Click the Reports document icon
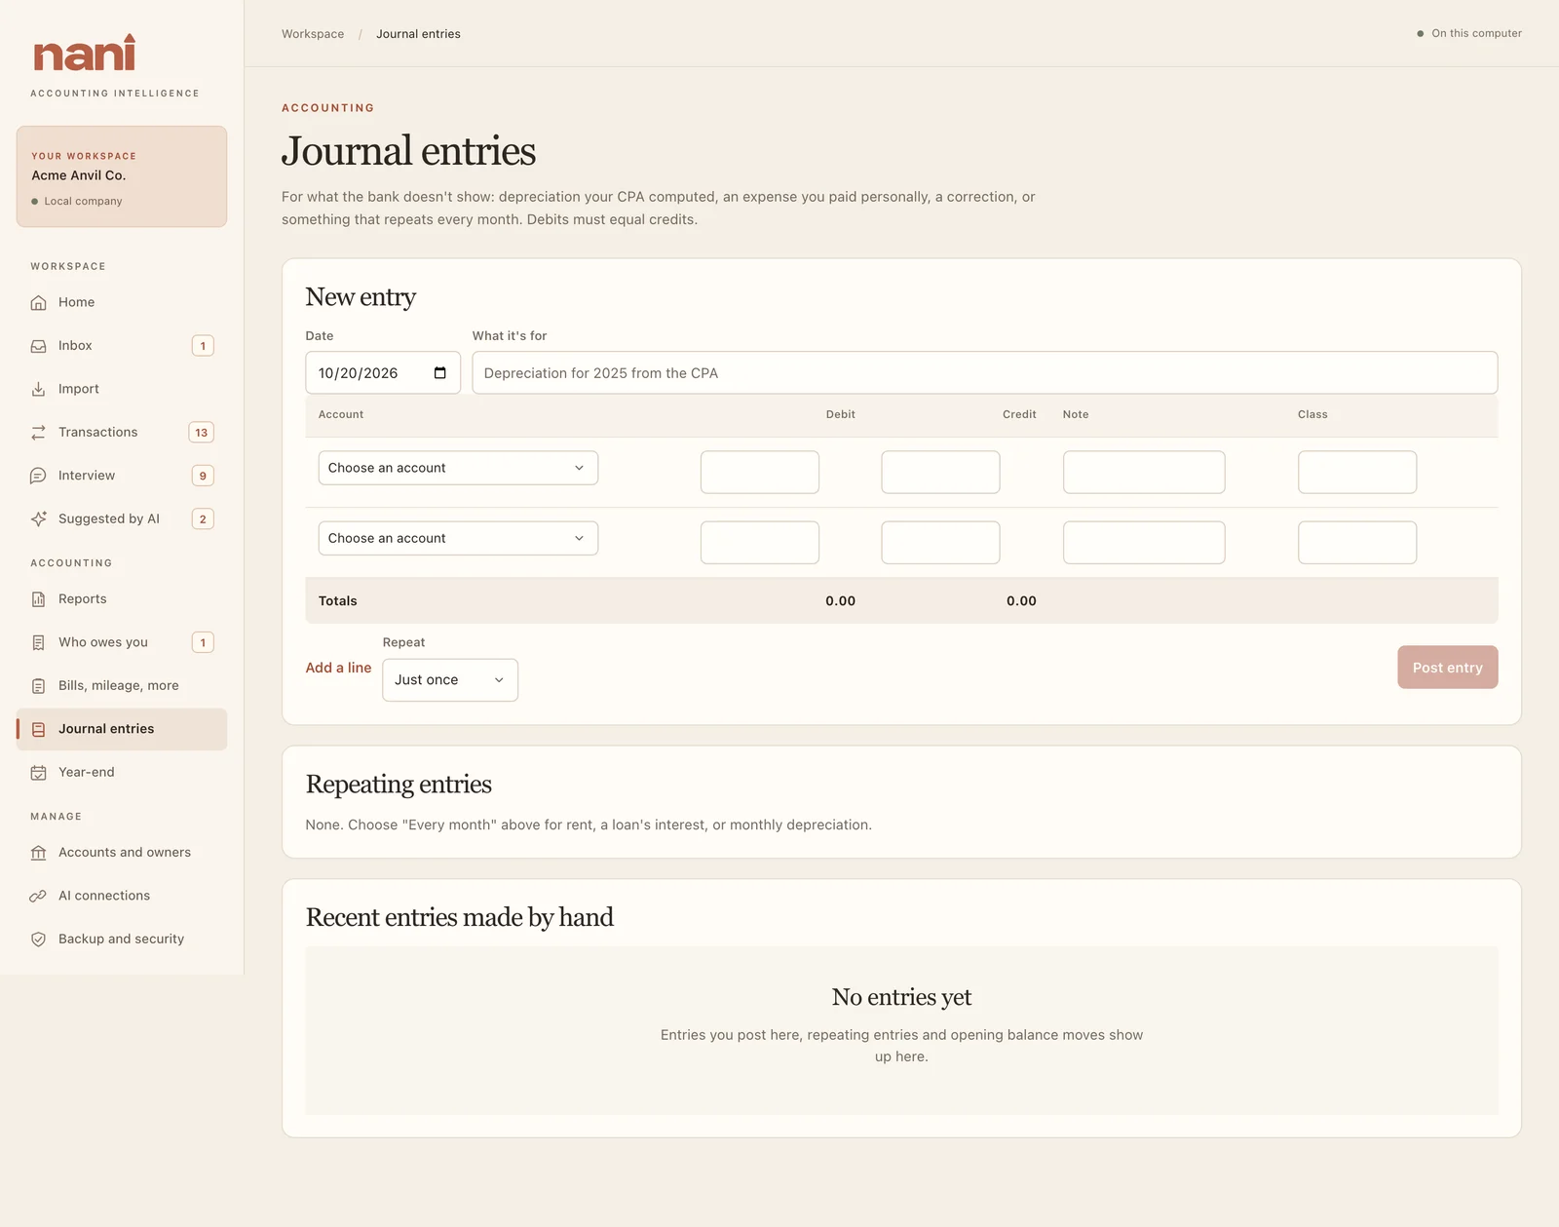 click(38, 599)
